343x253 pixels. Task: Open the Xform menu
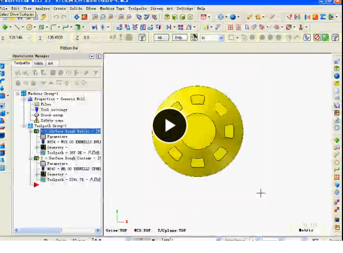(x=91, y=9)
